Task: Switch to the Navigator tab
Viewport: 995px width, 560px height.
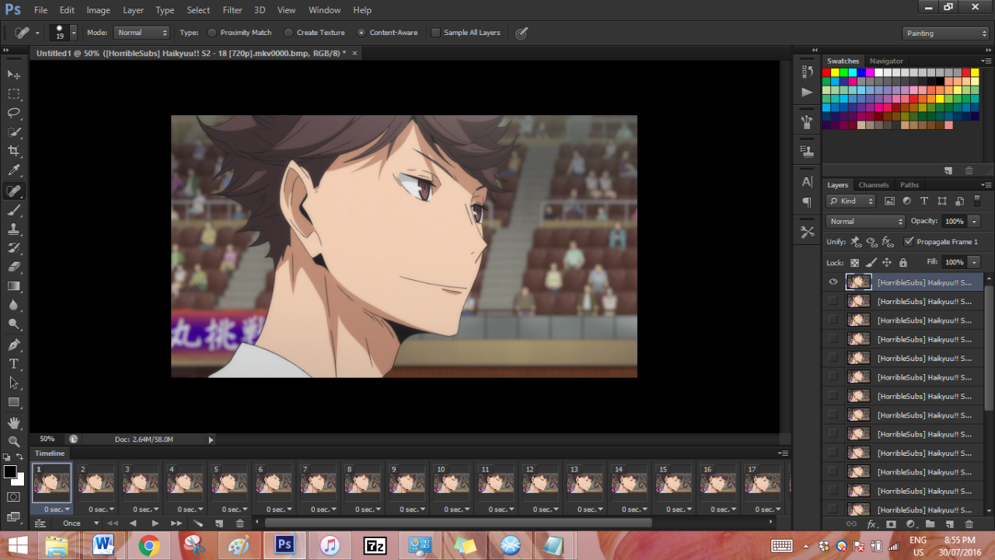Action: [x=886, y=61]
